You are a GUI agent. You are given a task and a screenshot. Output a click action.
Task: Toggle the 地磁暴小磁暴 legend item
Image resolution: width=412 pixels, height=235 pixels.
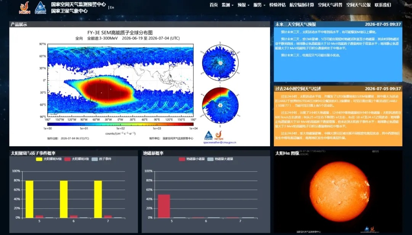[x=192, y=159]
